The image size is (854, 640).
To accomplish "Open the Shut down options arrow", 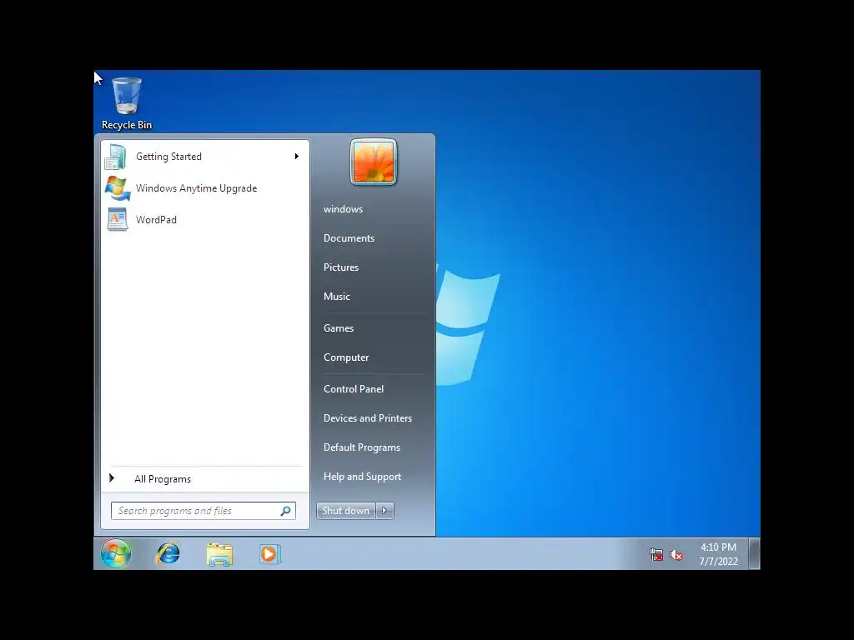I will click(384, 511).
